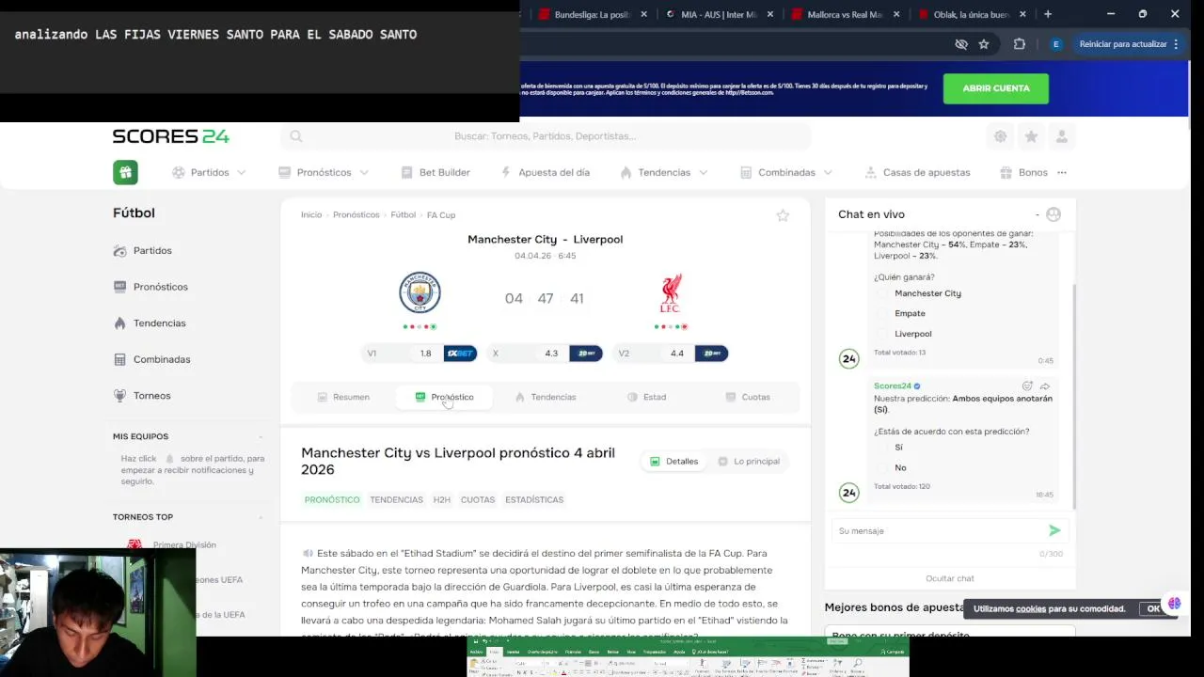Screen dimensions: 1204x677
Task: Vote Empate in the chat poll
Action: 910,313
